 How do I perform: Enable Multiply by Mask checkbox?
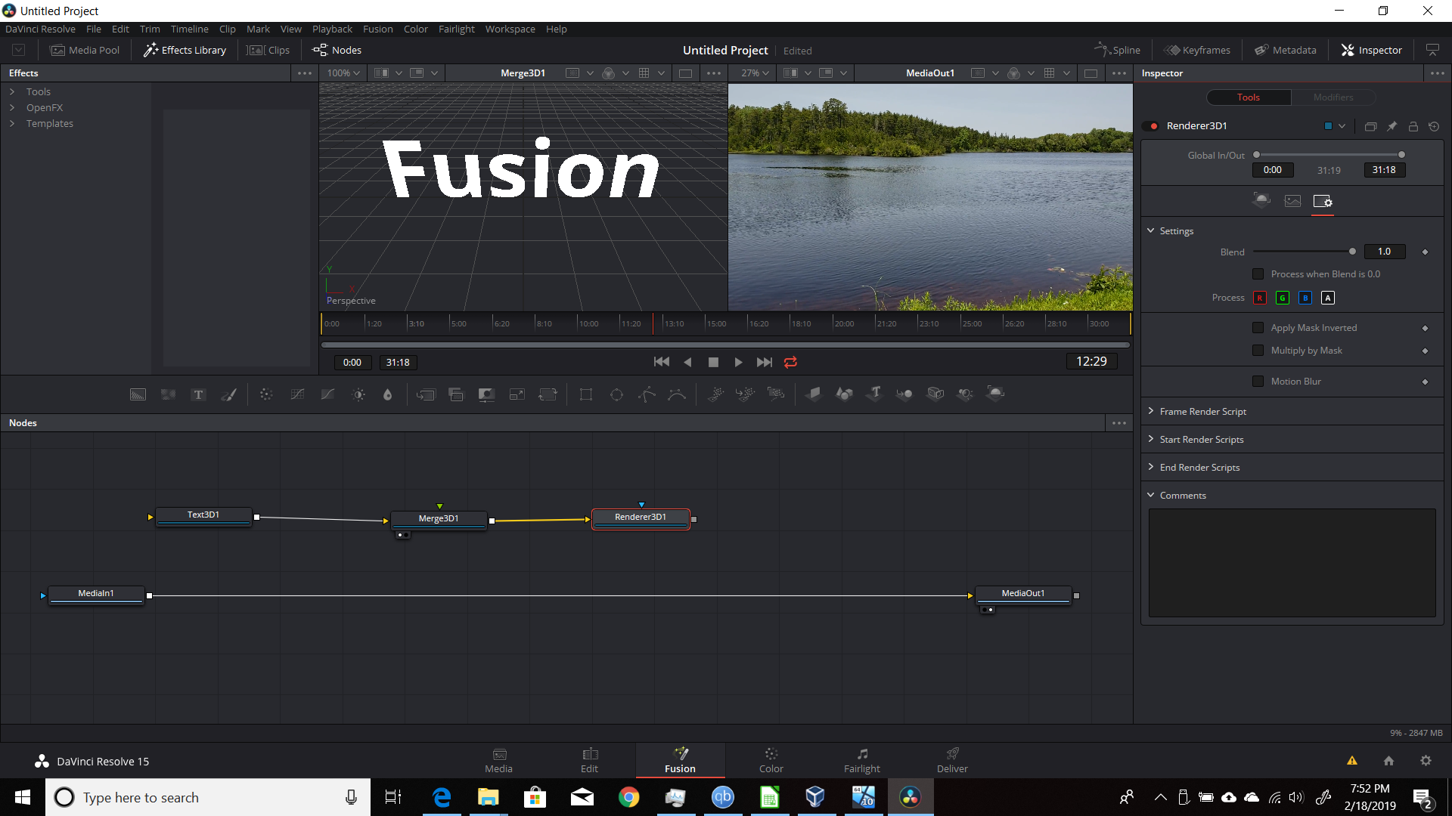(x=1258, y=351)
